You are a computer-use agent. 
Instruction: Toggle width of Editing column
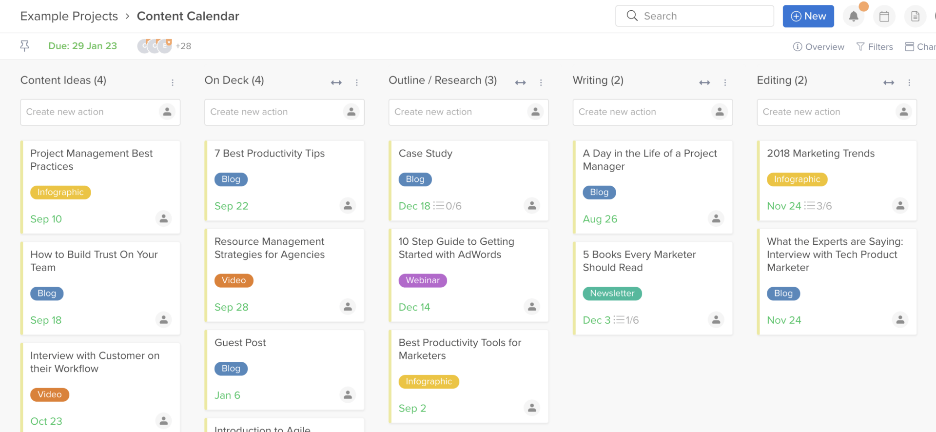coord(889,83)
